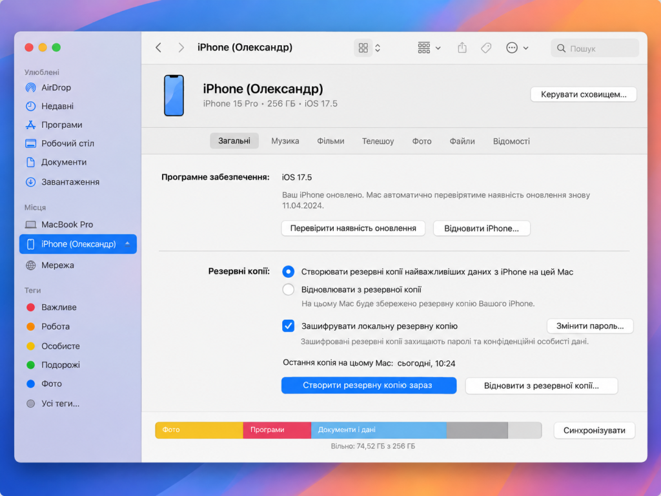The width and height of the screenshot is (661, 496).
Task: Click the search magnifier icon
Action: 561,48
